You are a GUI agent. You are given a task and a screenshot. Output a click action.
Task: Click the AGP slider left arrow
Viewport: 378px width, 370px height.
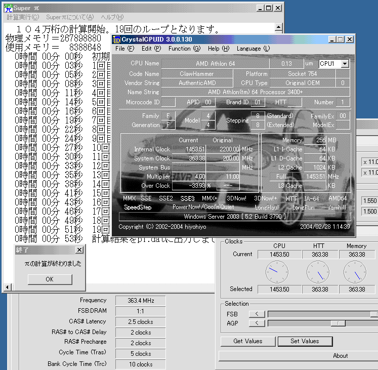tap(257, 323)
